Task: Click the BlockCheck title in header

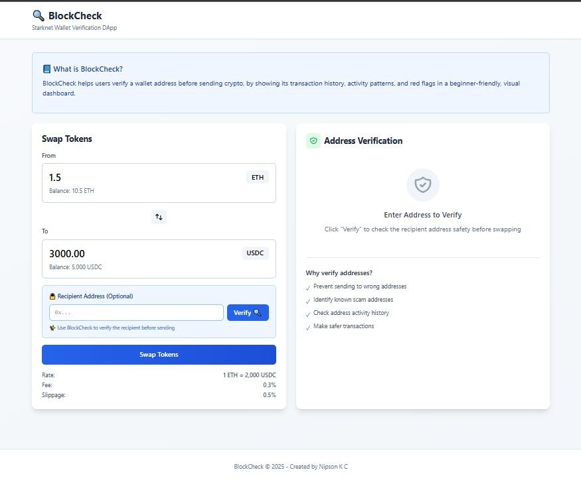Action: pyautogui.click(x=75, y=15)
